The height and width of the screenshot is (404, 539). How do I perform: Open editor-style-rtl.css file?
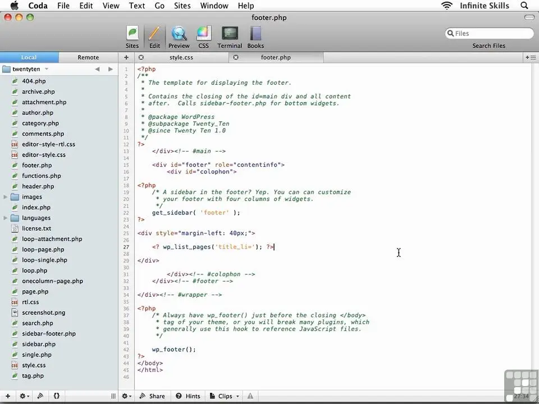click(x=48, y=144)
